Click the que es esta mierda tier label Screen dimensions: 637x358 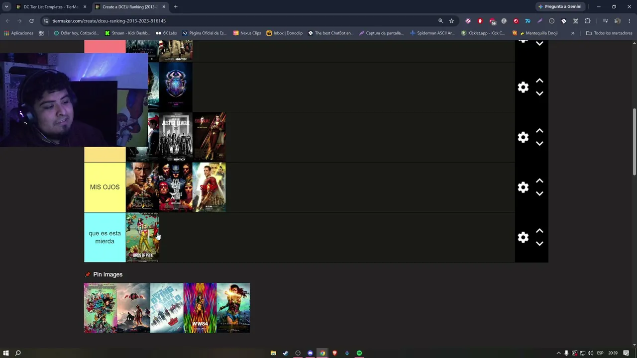pos(105,237)
